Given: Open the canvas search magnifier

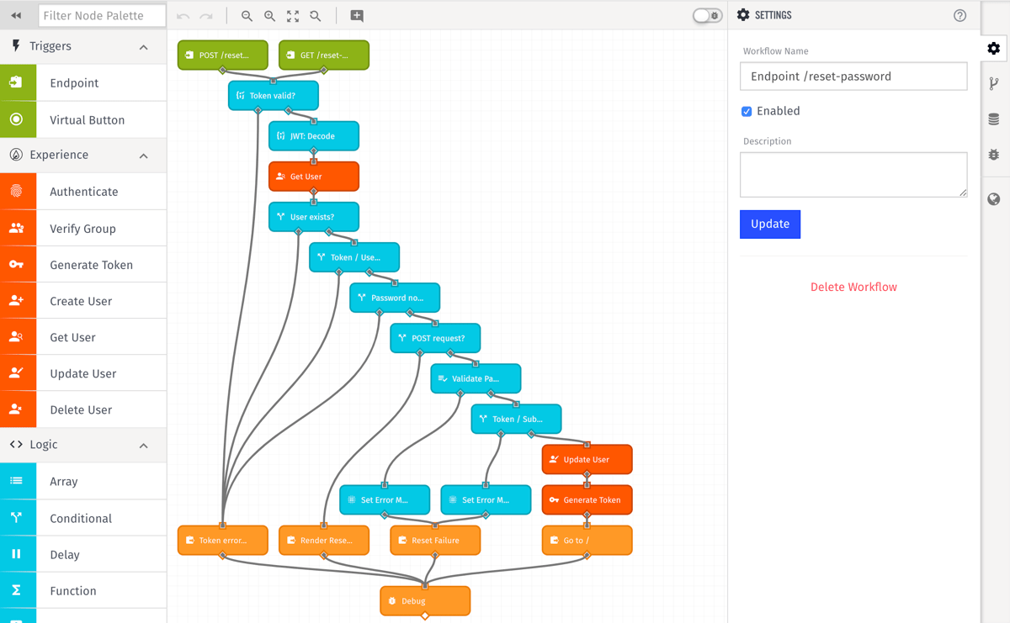Looking at the screenshot, I should pos(316,16).
